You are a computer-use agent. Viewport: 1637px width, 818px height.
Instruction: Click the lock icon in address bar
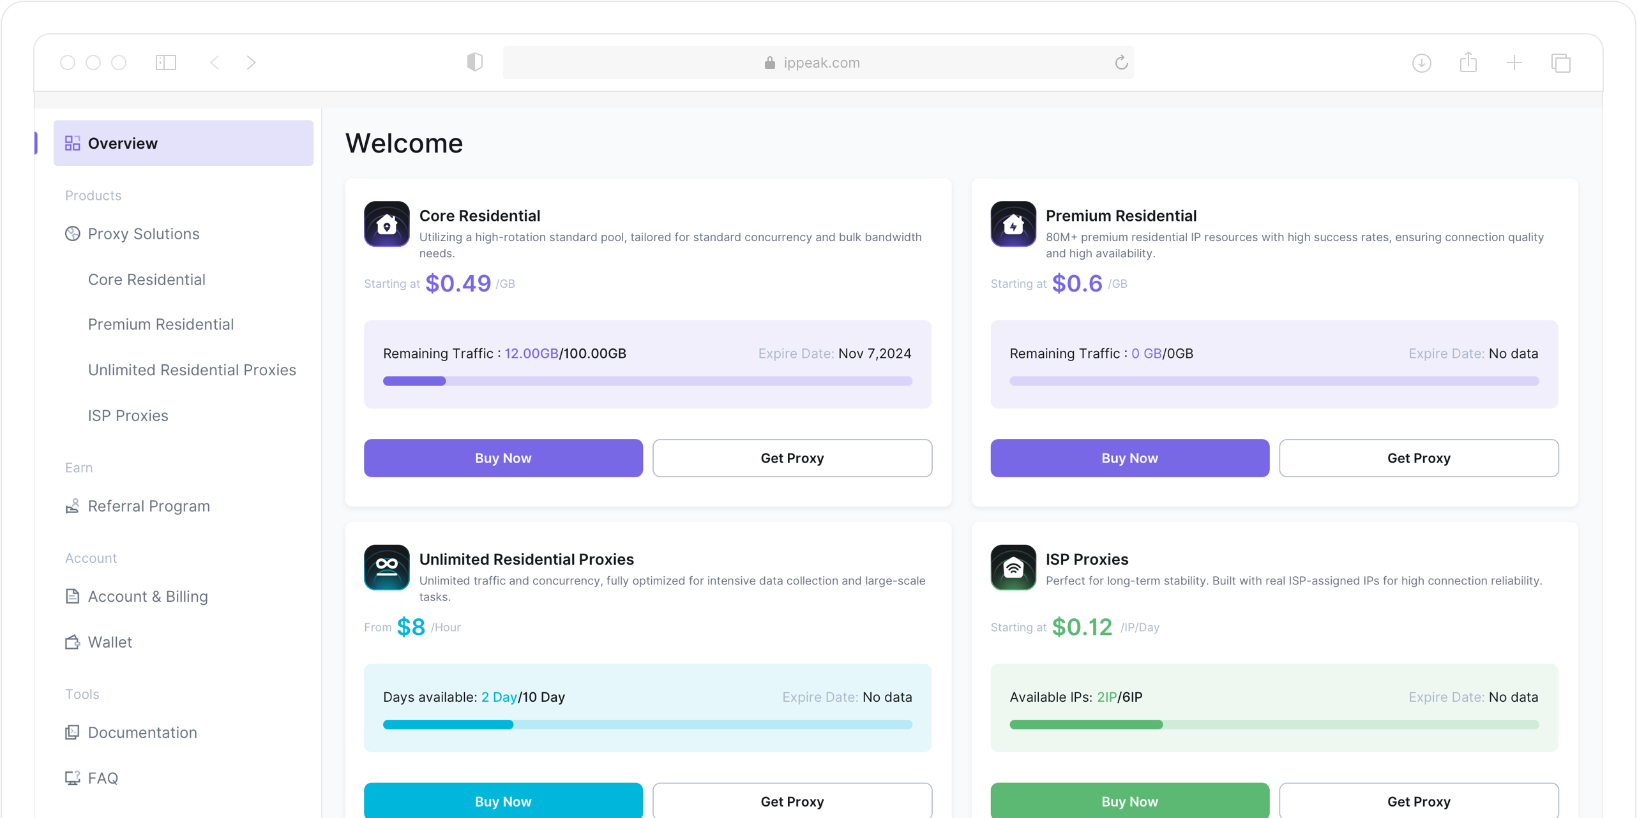click(769, 63)
